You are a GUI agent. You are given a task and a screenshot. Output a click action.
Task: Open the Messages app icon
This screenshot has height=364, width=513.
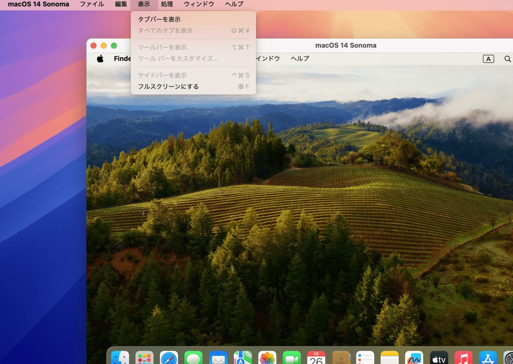194,358
